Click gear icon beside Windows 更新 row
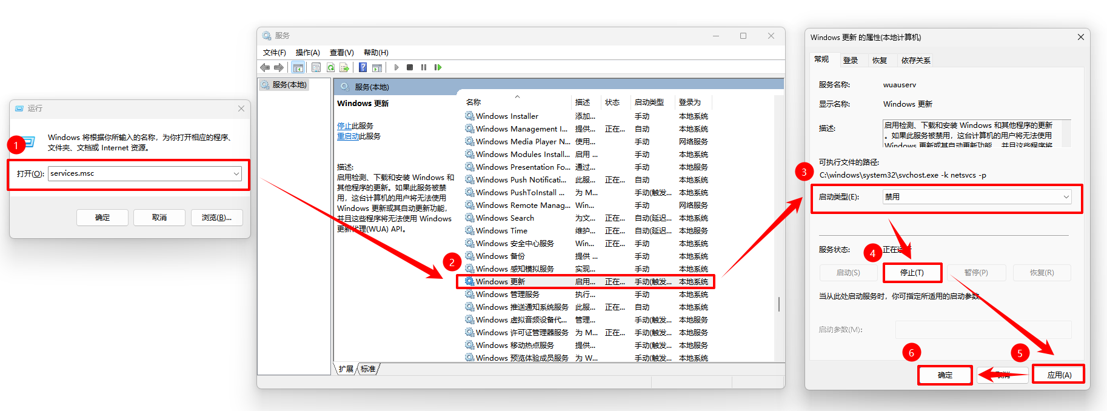Viewport: 1107px width, 411px height. 470,281
